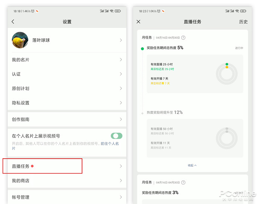Viewport: 260px width, 204px height.
Task: Open 我的名片 using its chevron
Action: coord(121,60)
